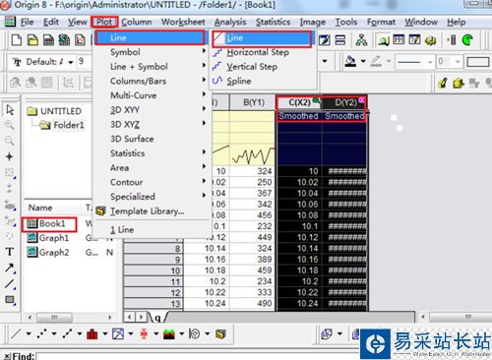Select the Pointer tool
The image size is (492, 360).
point(10,110)
